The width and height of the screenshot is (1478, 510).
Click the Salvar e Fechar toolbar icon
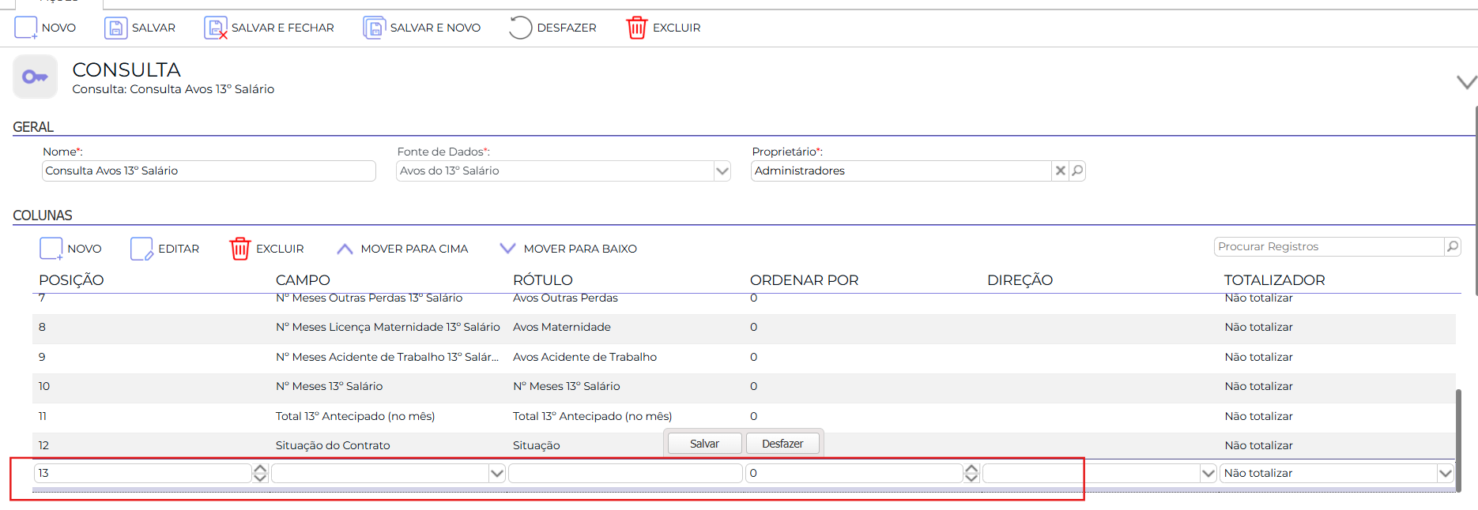[215, 28]
